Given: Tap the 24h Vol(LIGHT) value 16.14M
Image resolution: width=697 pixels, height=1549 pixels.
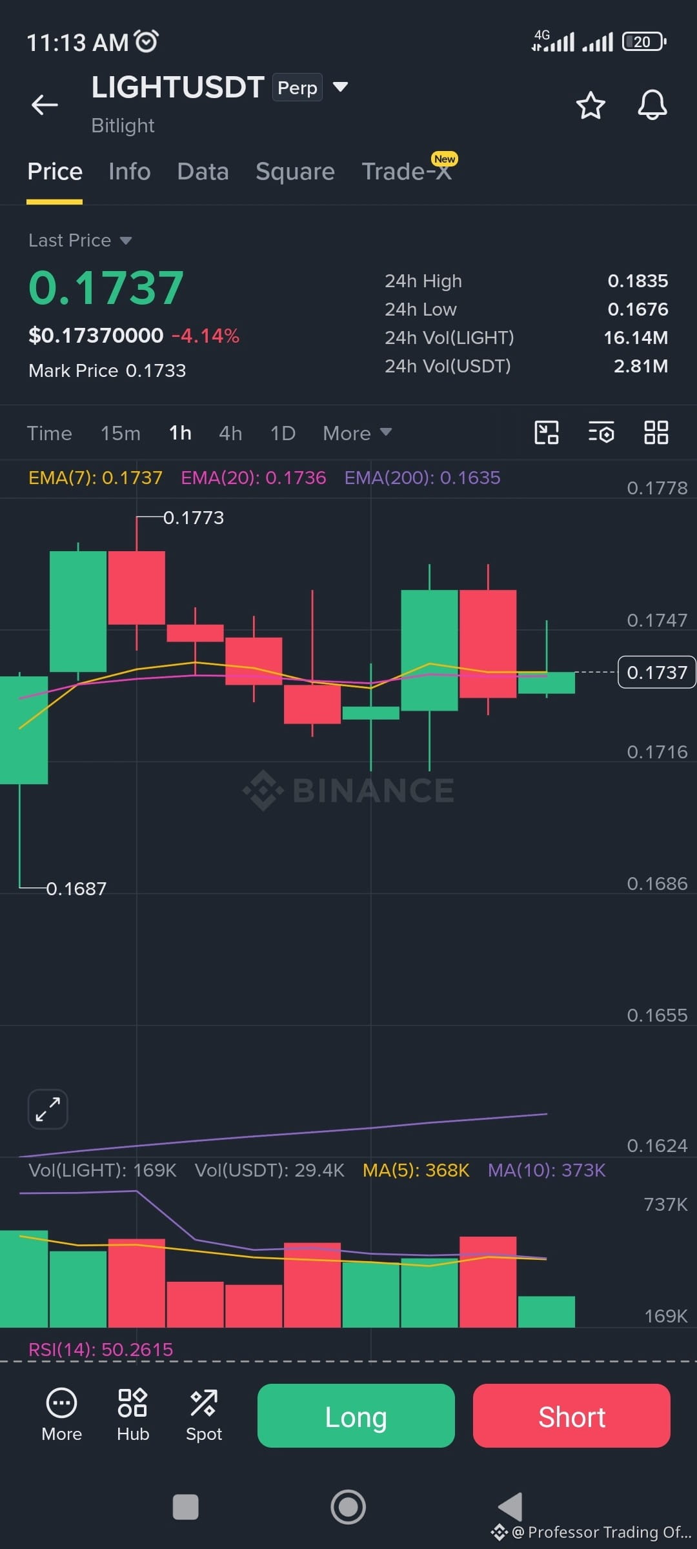Looking at the screenshot, I should tap(636, 338).
